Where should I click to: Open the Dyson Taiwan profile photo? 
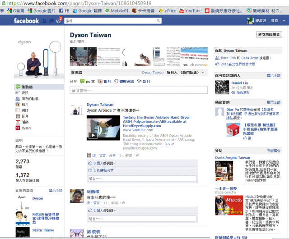(x=39, y=58)
